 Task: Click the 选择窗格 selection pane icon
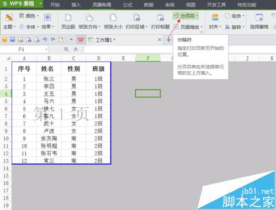[259, 18]
